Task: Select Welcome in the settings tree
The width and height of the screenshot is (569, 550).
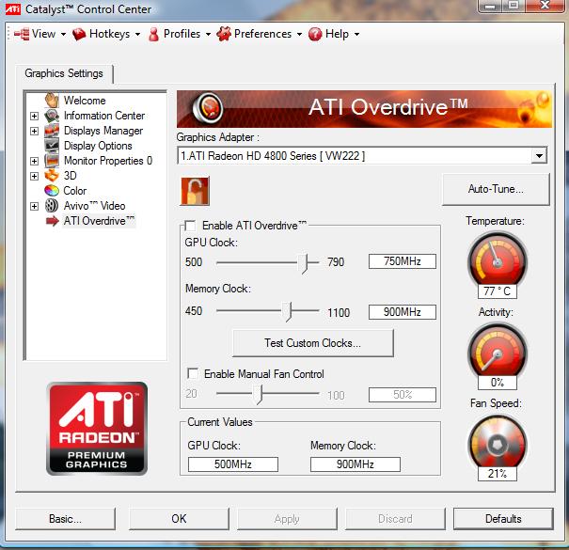Action: coord(85,101)
